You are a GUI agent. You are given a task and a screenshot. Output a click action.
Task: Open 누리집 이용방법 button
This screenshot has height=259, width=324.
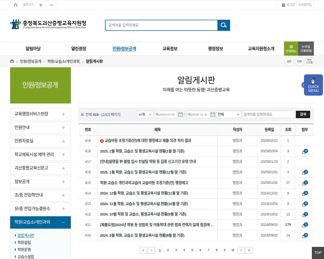(306, 49)
